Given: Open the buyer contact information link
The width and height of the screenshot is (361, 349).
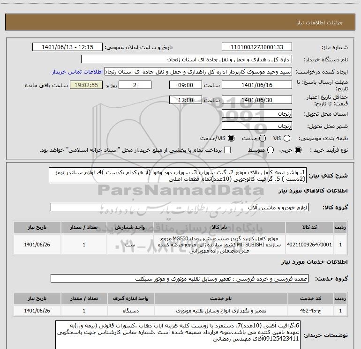Looking at the screenshot, I should 77,72.
